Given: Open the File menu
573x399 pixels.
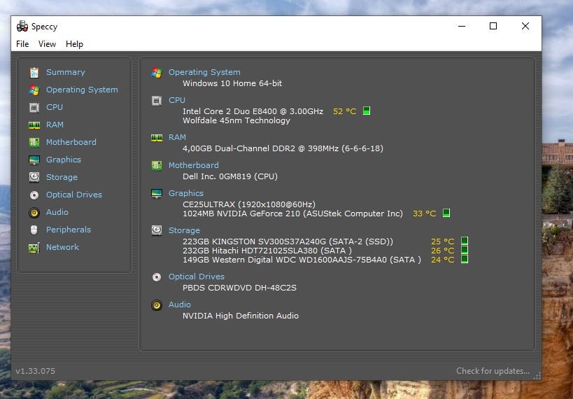Looking at the screenshot, I should click(22, 44).
